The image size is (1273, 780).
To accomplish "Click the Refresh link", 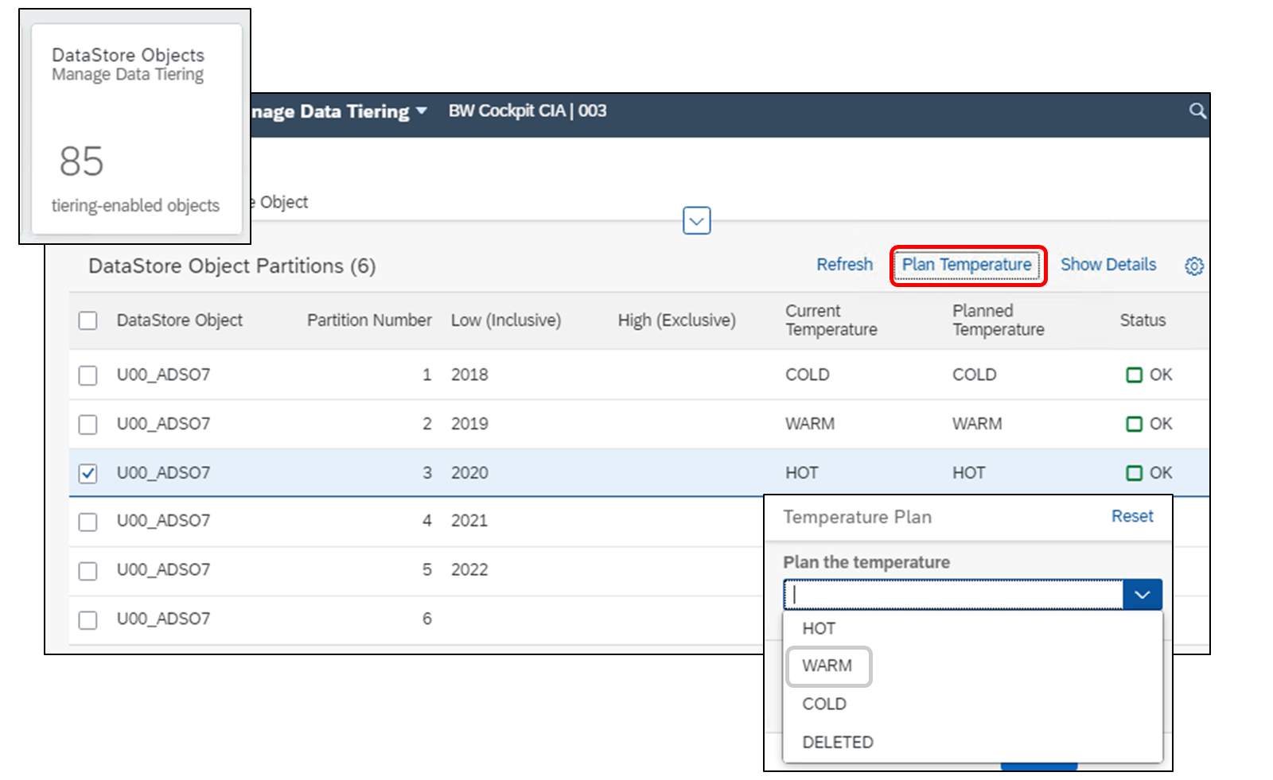I will coord(844,265).
